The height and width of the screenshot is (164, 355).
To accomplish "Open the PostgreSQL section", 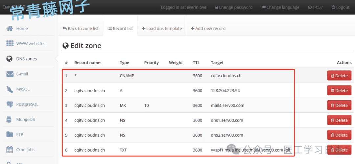I will (28, 104).
